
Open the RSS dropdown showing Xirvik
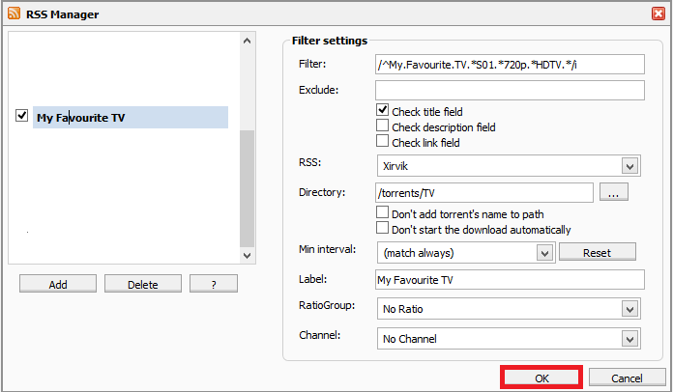(509, 166)
